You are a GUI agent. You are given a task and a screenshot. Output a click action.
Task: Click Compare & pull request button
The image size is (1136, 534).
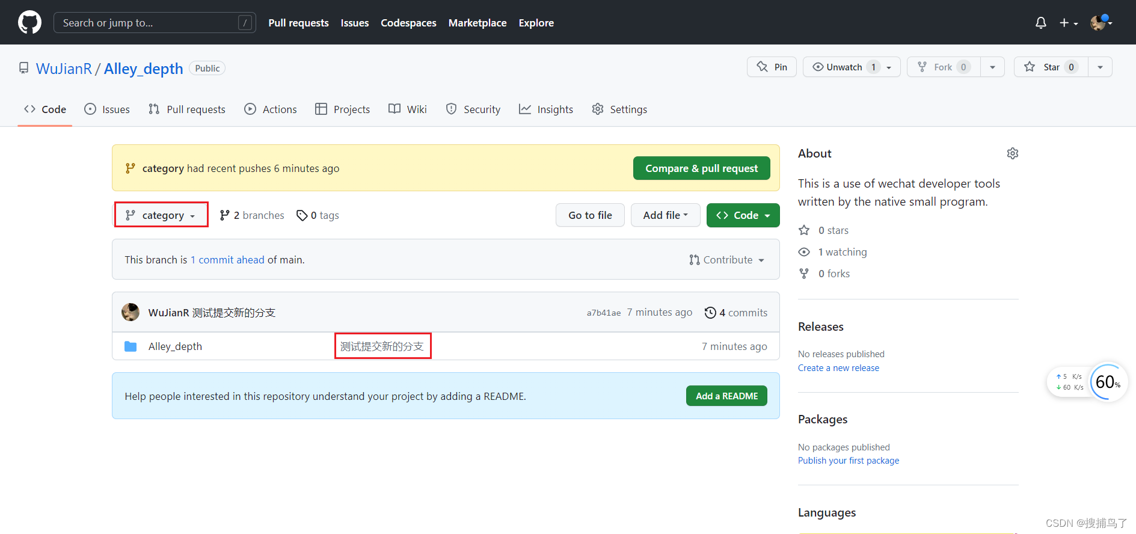point(702,168)
